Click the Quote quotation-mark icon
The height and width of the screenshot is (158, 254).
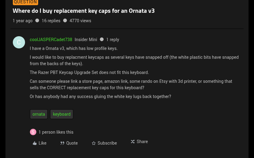[62, 143]
